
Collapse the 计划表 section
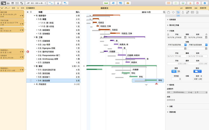pyautogui.click(x=168, y=31)
